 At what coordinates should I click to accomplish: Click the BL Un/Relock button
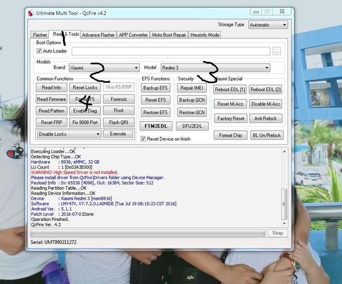(x=267, y=135)
